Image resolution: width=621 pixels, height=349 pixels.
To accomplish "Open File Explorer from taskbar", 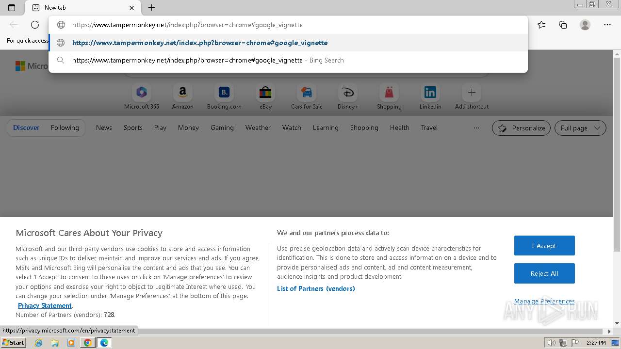I will (x=55, y=343).
